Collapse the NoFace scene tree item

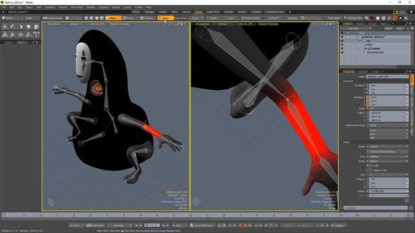pyautogui.click(x=357, y=37)
